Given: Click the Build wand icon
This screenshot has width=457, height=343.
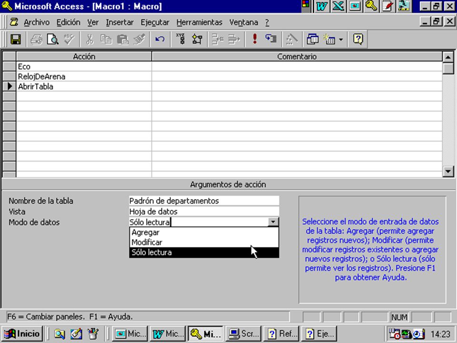Looking at the screenshot, I should coord(291,39).
